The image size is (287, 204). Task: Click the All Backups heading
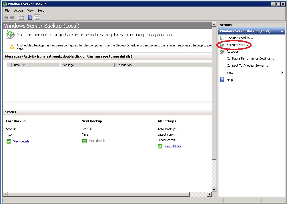point(167,121)
